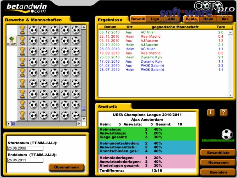Select the UEFA CUP competition logo
The width and height of the screenshot is (237, 178).
[12, 41]
